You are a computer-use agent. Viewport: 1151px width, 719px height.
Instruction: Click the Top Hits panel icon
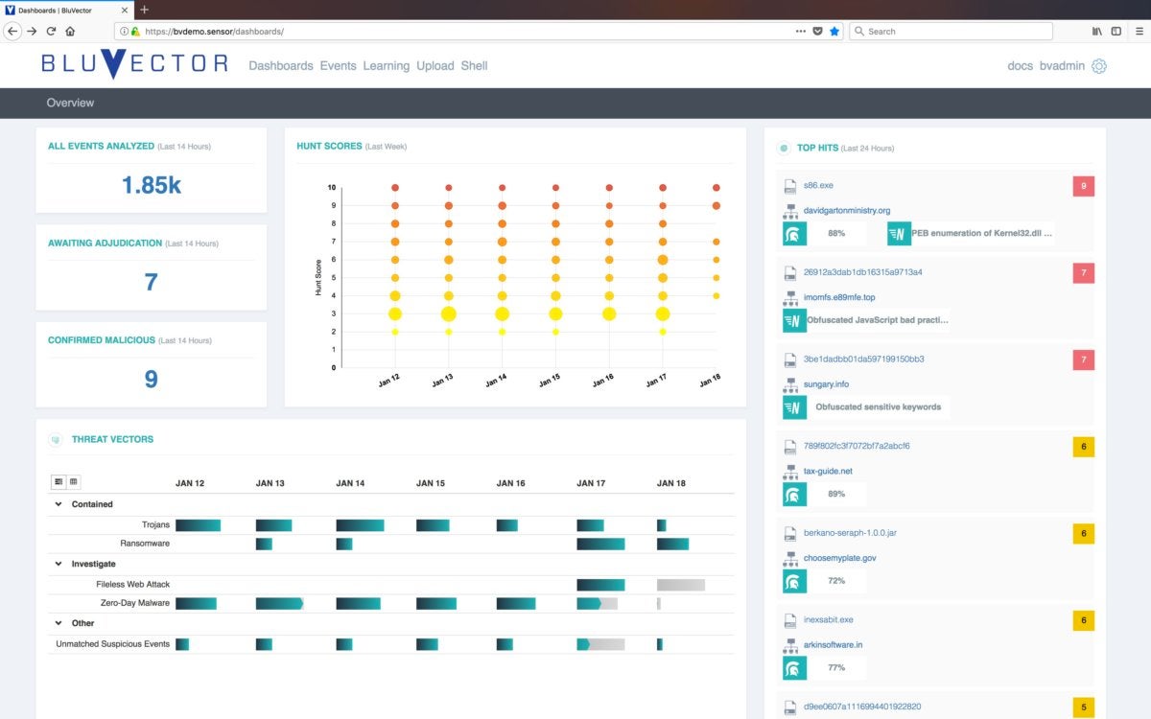click(783, 149)
